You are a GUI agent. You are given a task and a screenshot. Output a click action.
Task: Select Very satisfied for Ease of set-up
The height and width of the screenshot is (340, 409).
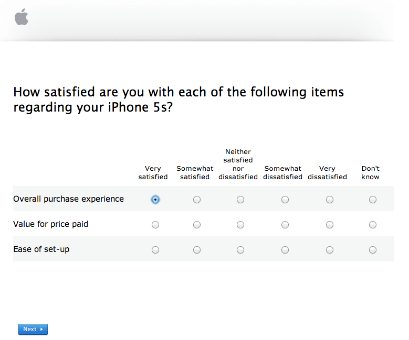coord(155,250)
